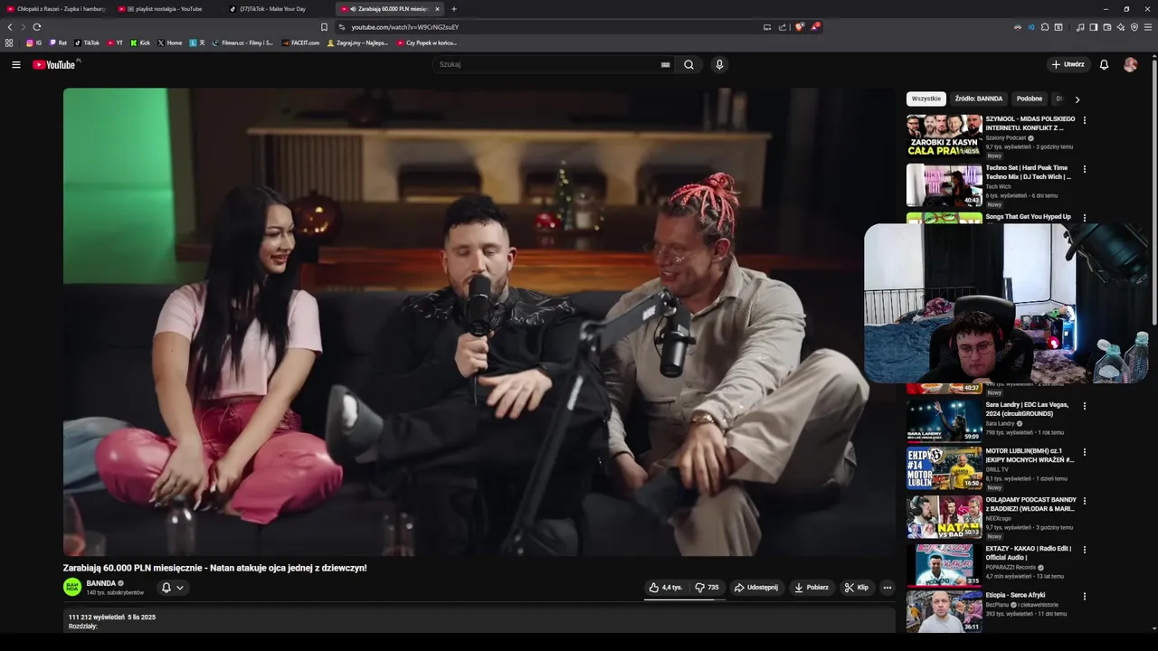1158x651 pixels.
Task: Open BANNDA channel avatar
Action: (x=72, y=587)
